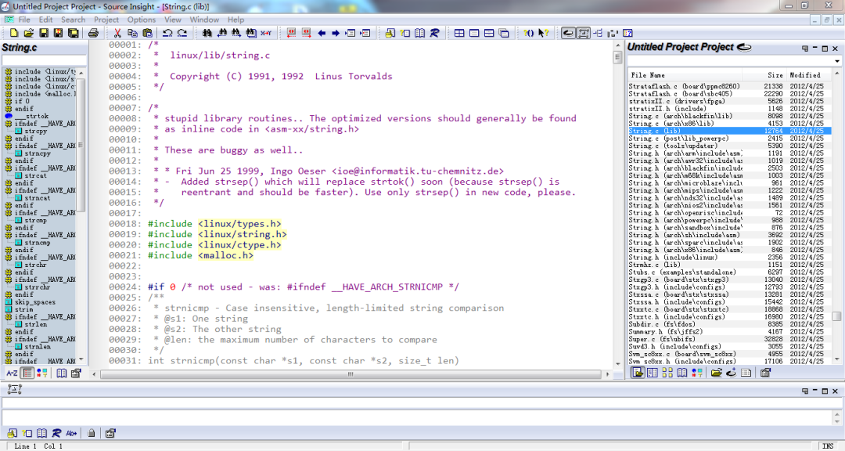This screenshot has height=451, width=845.
Task: Click the Redo arrow icon
Action: pos(182,33)
